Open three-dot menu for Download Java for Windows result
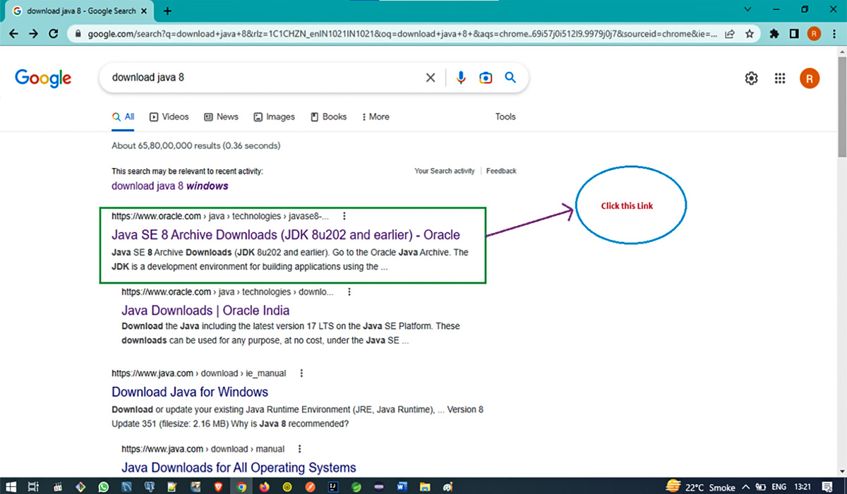This screenshot has width=847, height=494. click(301, 373)
